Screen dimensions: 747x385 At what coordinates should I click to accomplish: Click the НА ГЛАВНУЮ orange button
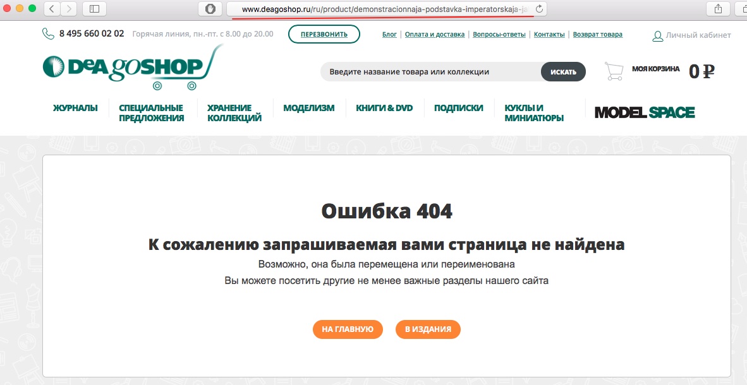point(348,329)
